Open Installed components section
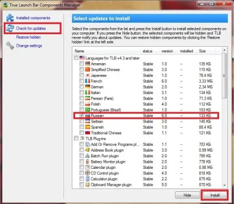 click(33, 18)
